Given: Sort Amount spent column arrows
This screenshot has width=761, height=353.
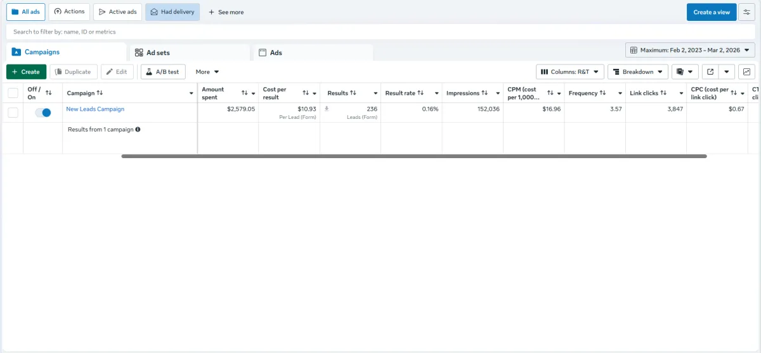Looking at the screenshot, I should (x=244, y=93).
